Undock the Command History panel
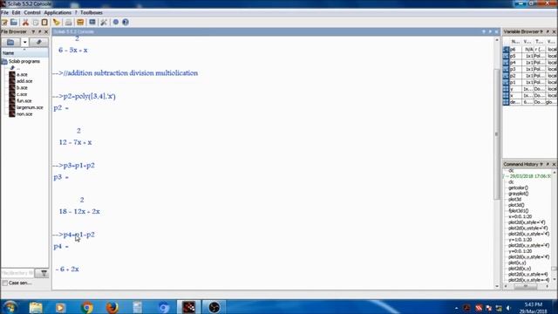This screenshot has height=314, width=558. (548, 164)
